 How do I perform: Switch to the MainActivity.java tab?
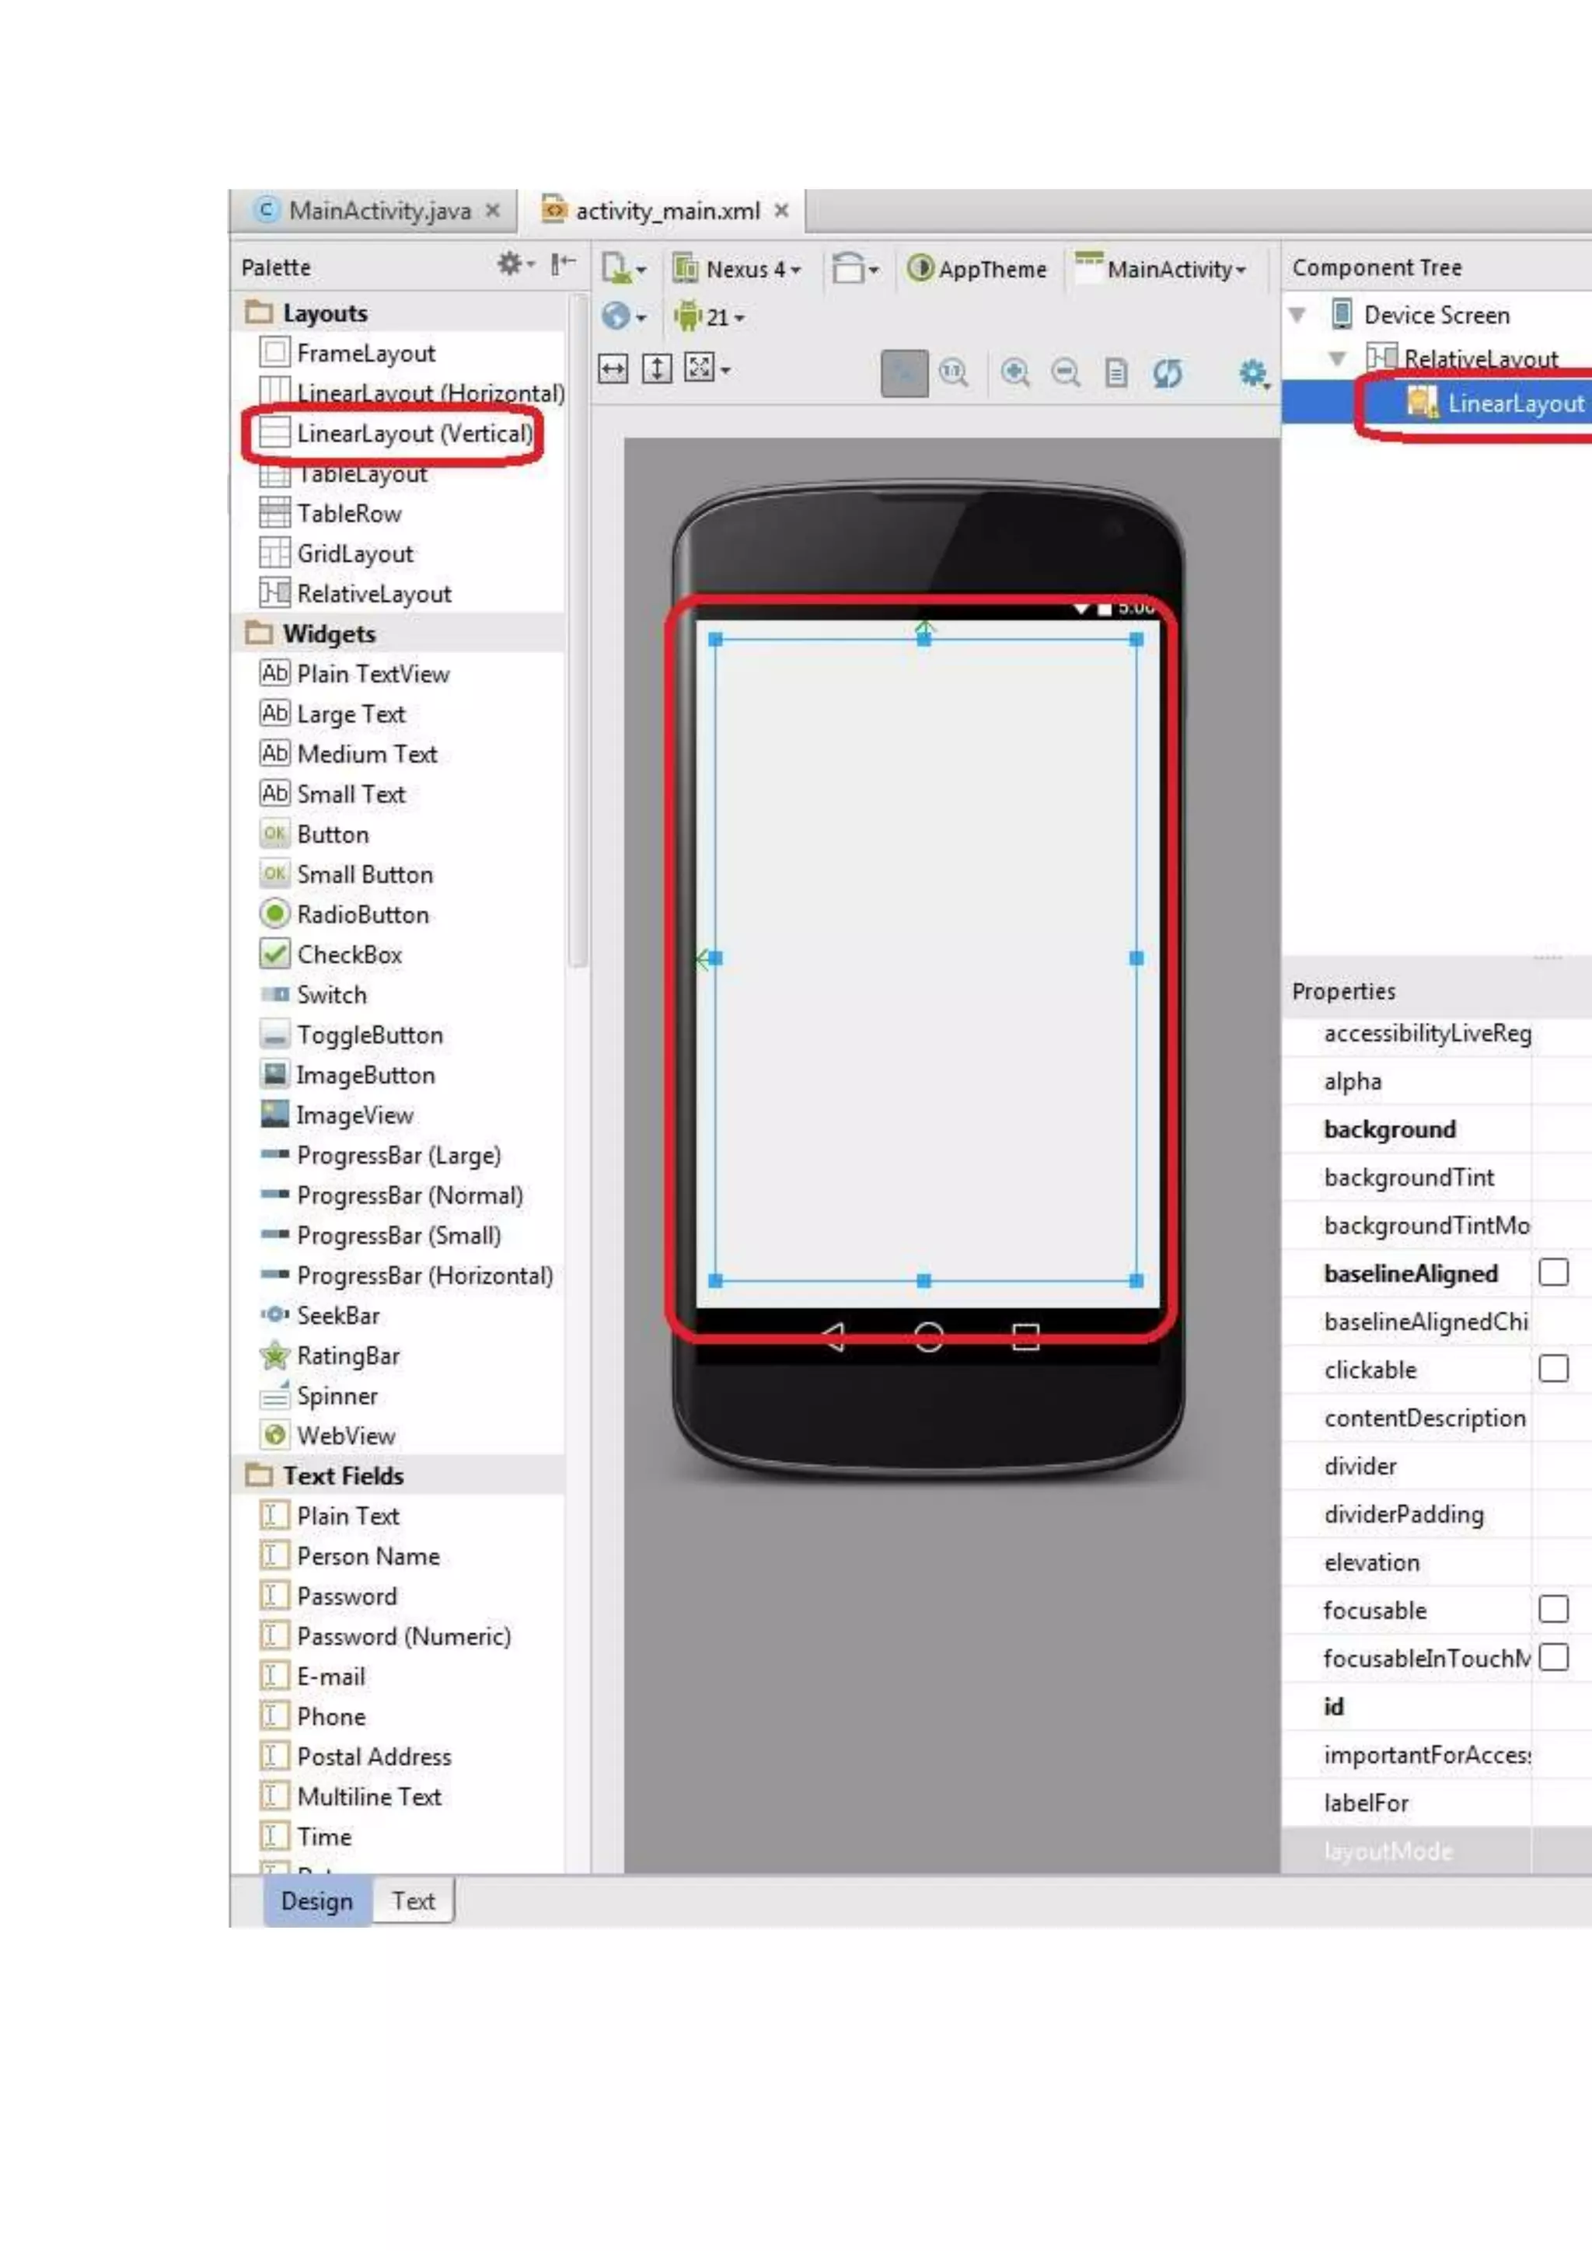pyautogui.click(x=379, y=211)
